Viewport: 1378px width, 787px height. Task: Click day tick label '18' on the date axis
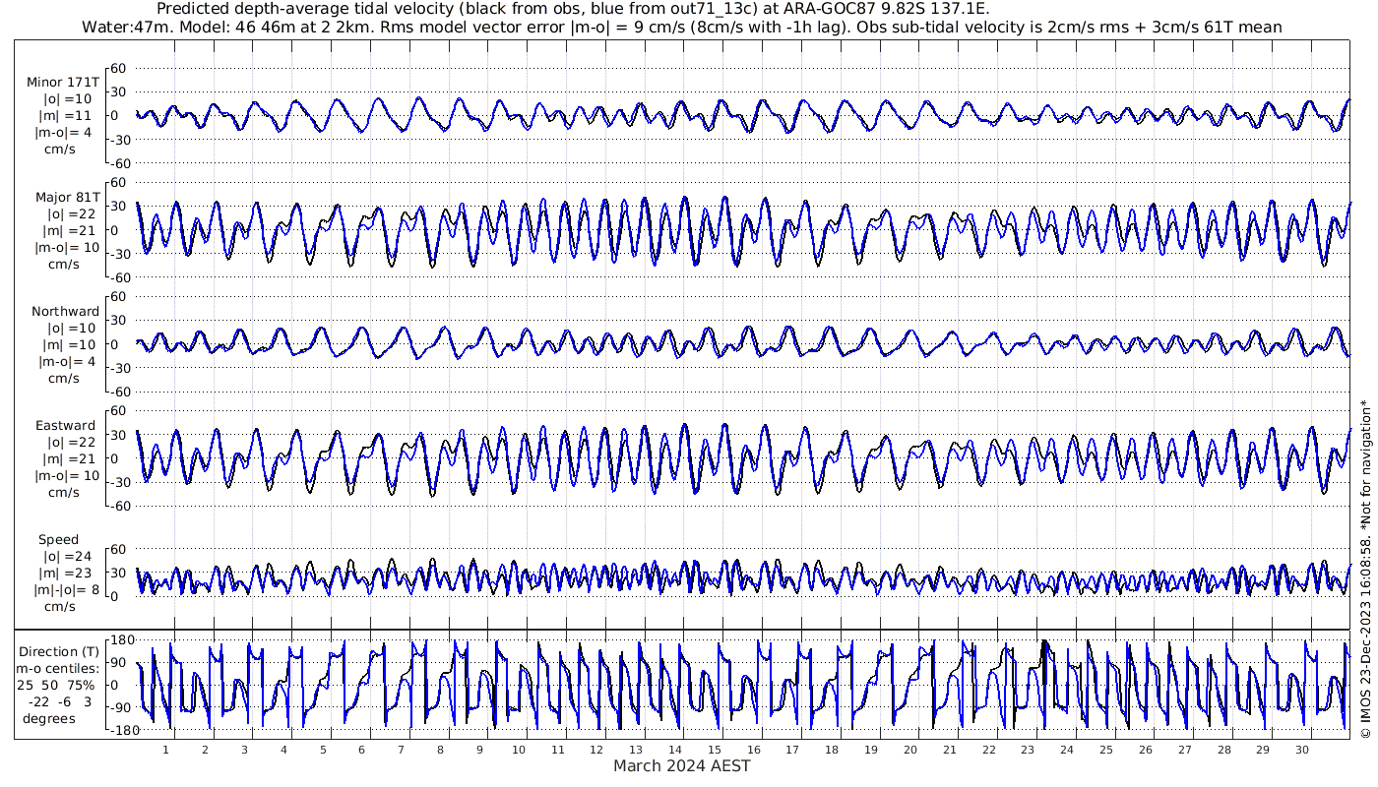[x=833, y=749]
